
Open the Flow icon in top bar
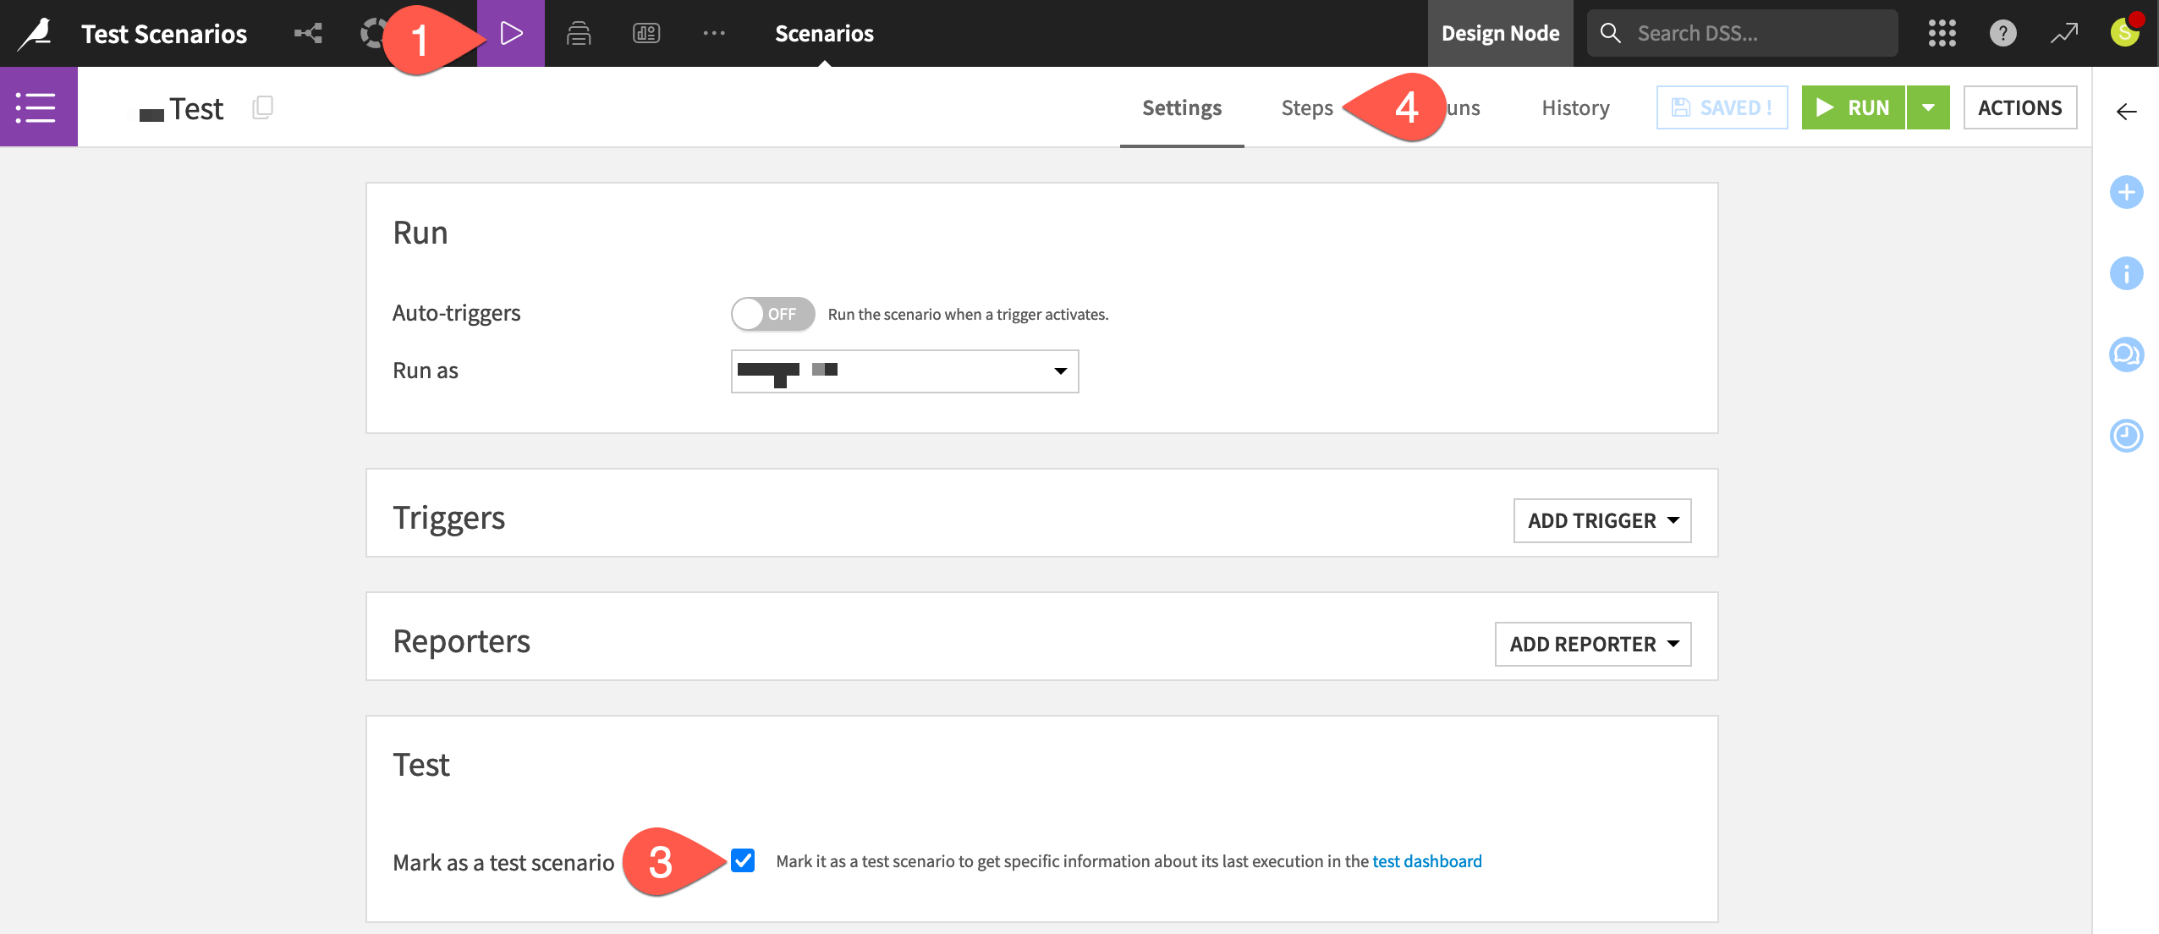coord(308,34)
